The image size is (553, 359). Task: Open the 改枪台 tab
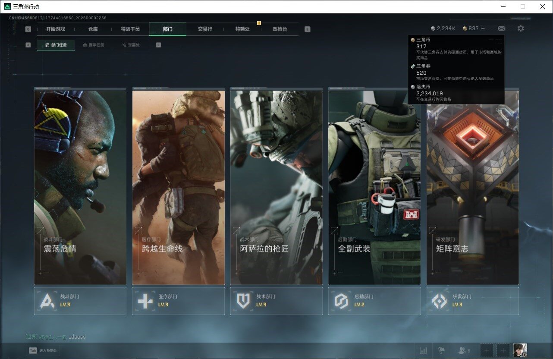pyautogui.click(x=280, y=29)
